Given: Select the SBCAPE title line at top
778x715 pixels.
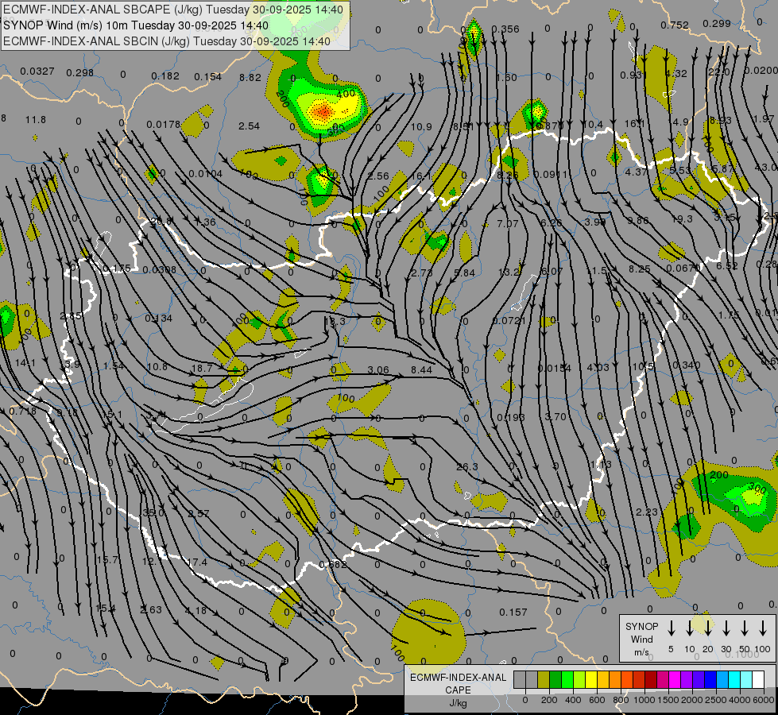Looking at the screenshot, I should click(173, 10).
